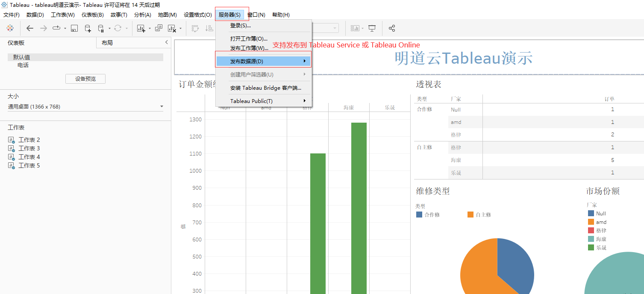Click the 设备预览 button
The image size is (644, 294).
[85, 79]
